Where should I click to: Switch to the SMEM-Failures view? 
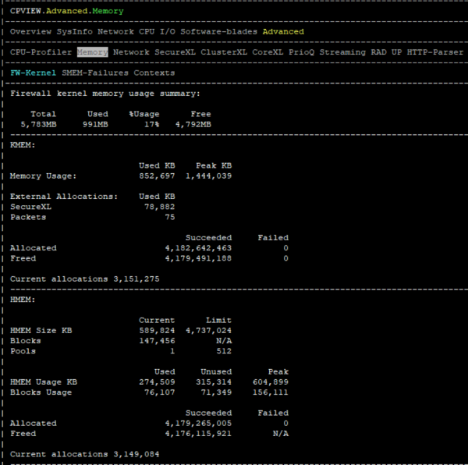tap(95, 73)
